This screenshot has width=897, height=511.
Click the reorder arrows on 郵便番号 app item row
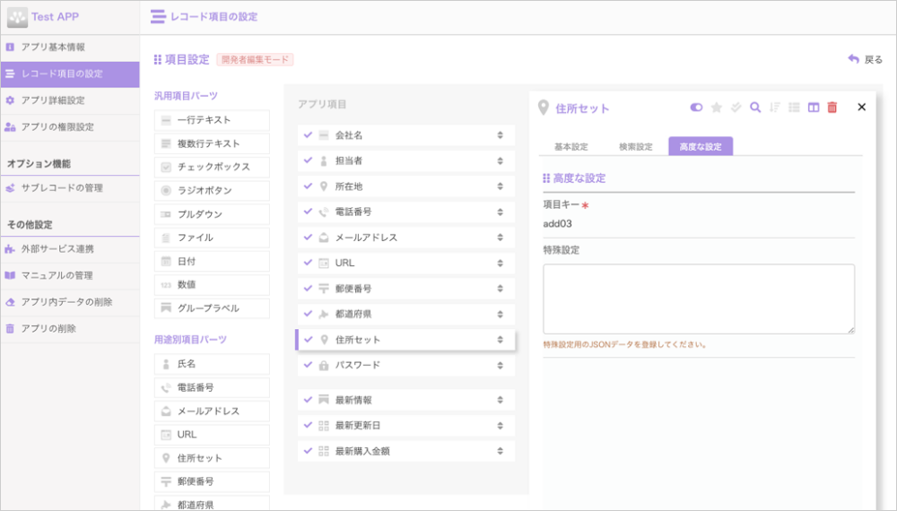[x=500, y=289]
